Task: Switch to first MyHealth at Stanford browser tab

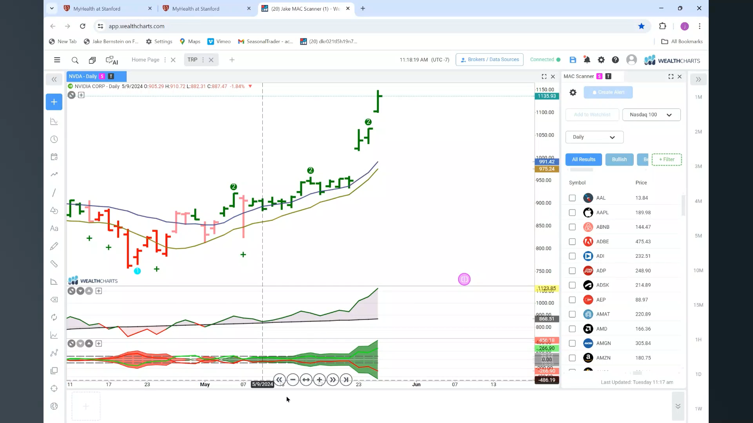Action: (107, 9)
